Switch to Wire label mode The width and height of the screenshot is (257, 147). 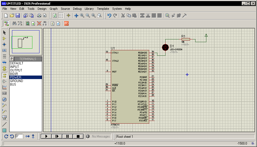tap(4, 51)
